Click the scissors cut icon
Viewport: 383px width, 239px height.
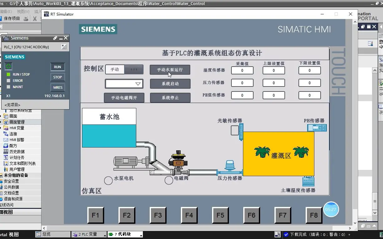click(x=35, y=19)
